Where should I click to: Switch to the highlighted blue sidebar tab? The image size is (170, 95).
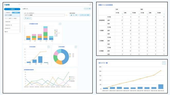click(16, 13)
